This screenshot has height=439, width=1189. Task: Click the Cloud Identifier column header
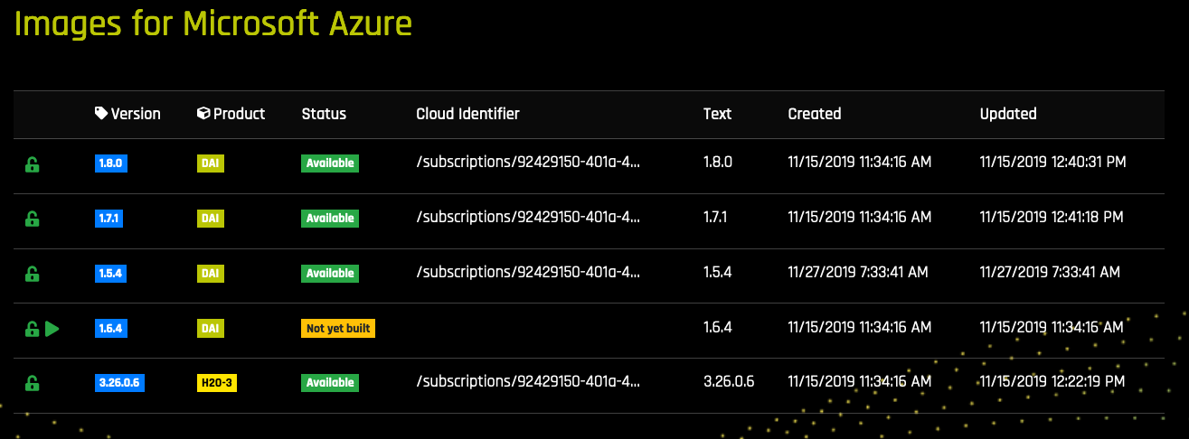[x=467, y=114]
